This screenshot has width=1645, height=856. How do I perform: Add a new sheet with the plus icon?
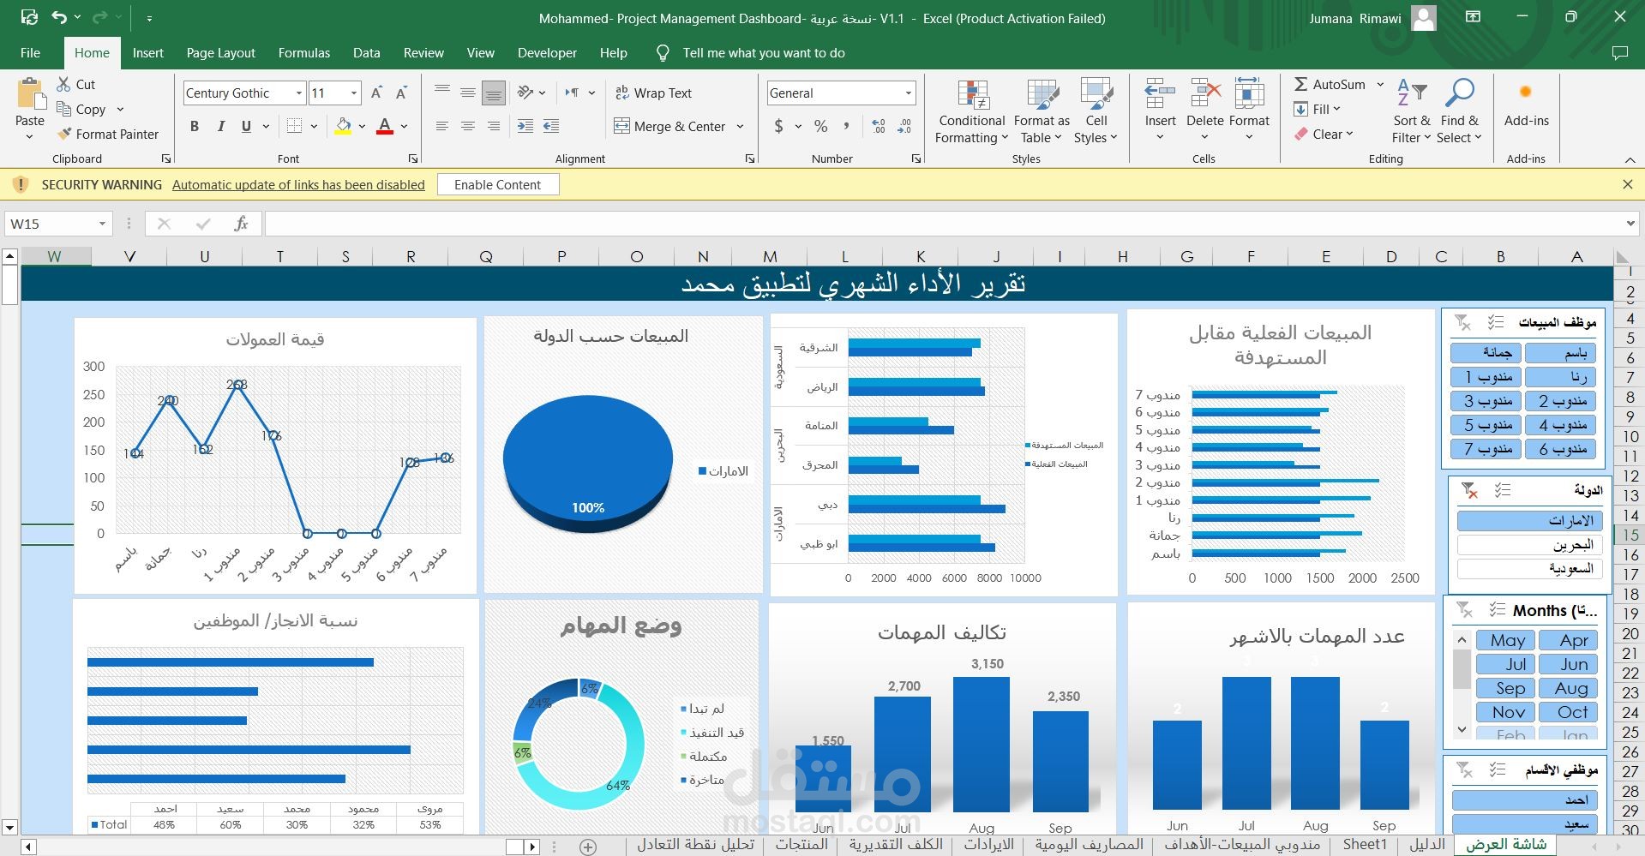point(588,847)
